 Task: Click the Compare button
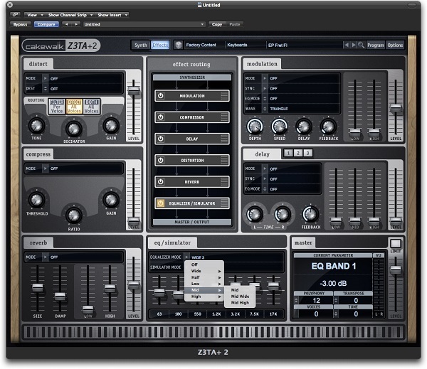click(46, 24)
